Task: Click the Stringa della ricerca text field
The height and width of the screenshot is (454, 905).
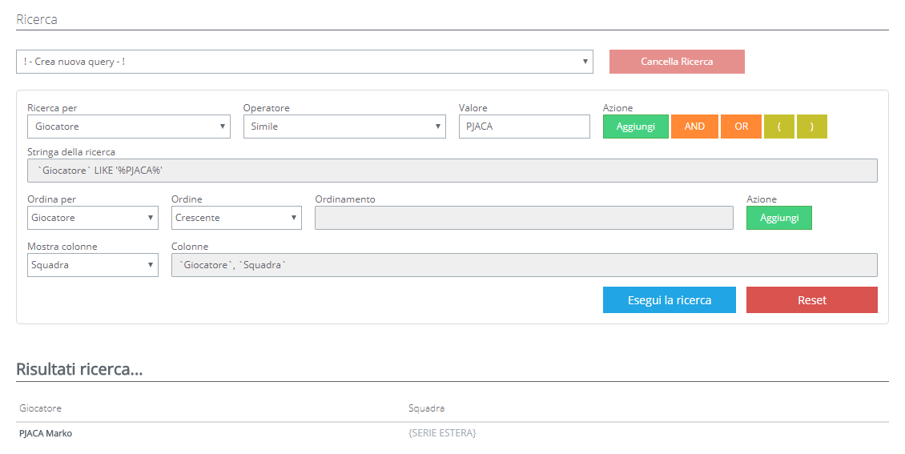Action: [452, 171]
